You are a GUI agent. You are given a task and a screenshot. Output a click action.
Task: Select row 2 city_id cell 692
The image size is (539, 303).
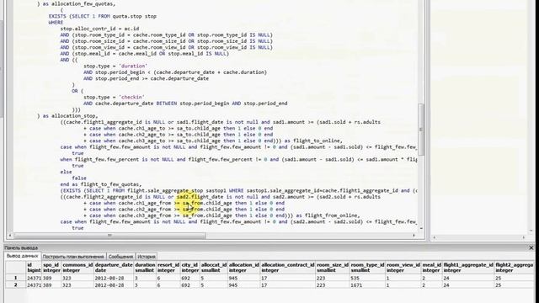[190, 284]
